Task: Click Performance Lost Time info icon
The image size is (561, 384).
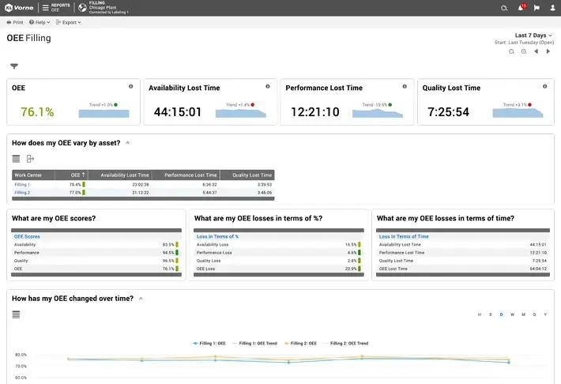Action: tap(405, 86)
